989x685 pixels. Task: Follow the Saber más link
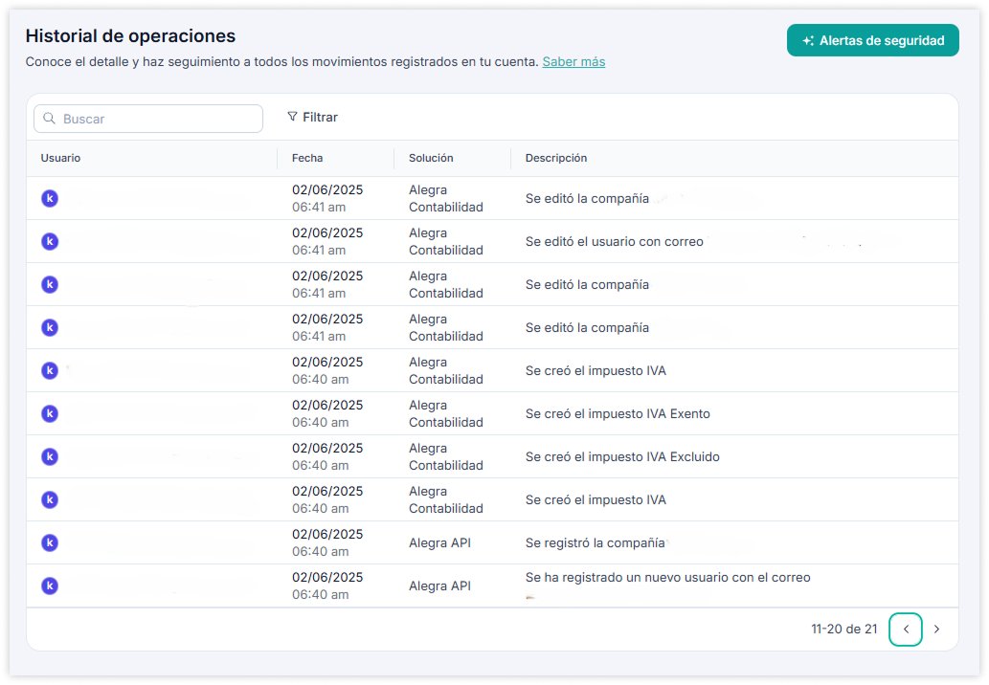coord(573,62)
